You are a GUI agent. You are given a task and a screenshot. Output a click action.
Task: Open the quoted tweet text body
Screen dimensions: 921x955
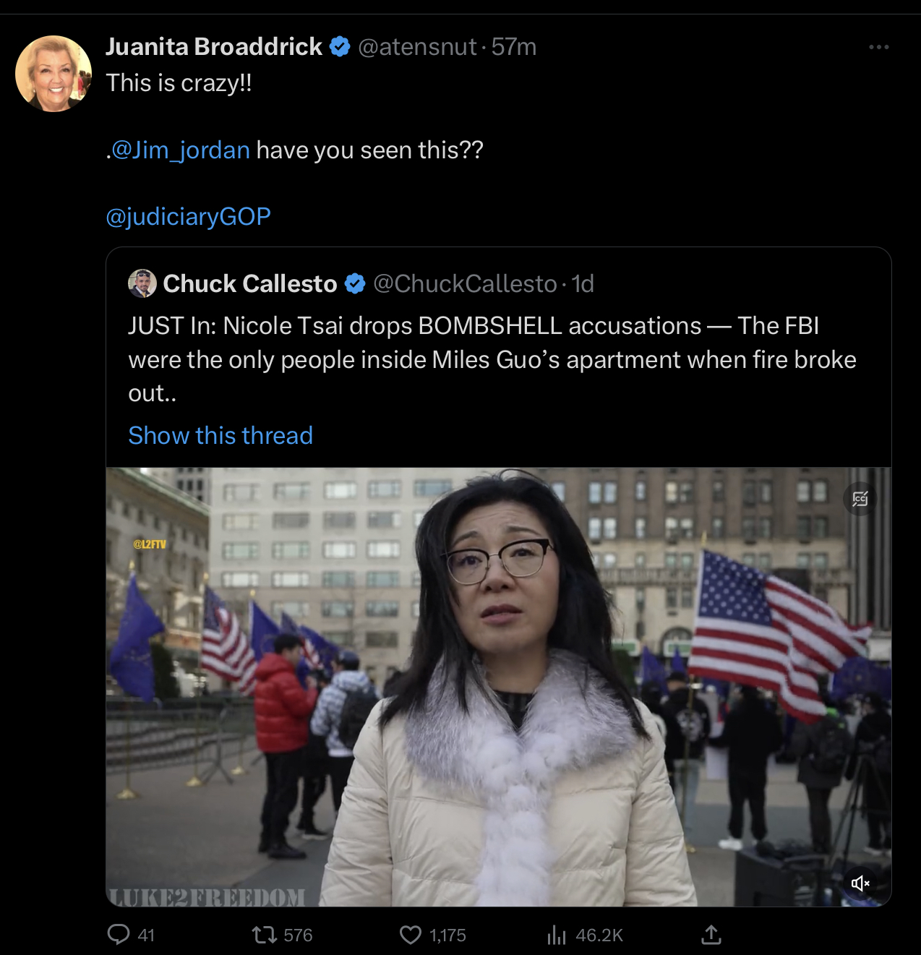492,359
